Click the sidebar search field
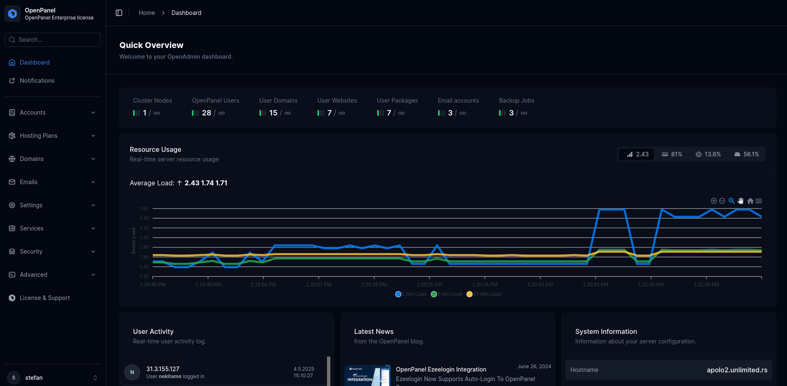 tap(53, 40)
